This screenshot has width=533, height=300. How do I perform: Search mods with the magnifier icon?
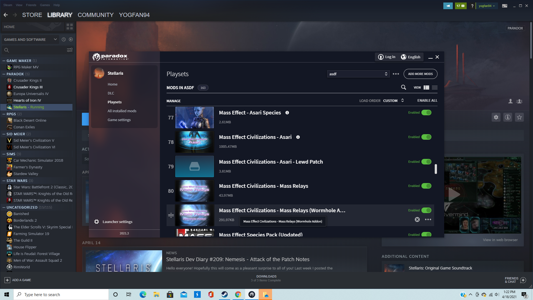[x=404, y=87]
